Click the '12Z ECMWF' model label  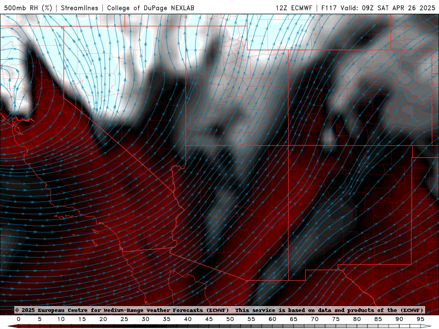(x=294, y=8)
